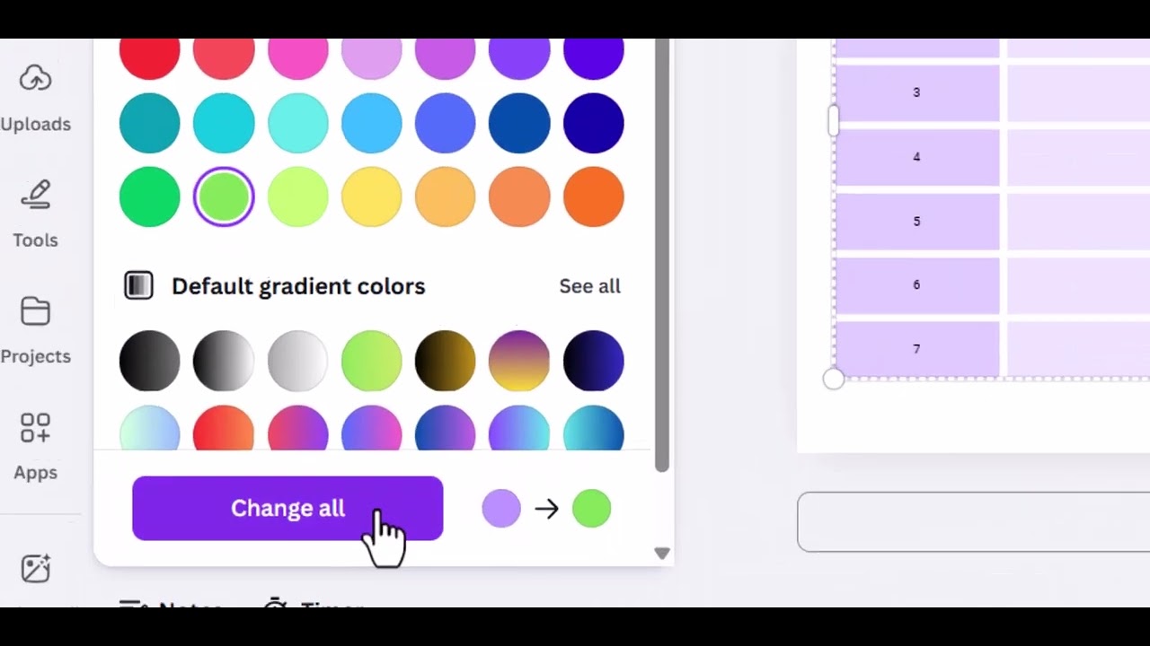Click the green target color circle beside Change all

tap(591, 508)
